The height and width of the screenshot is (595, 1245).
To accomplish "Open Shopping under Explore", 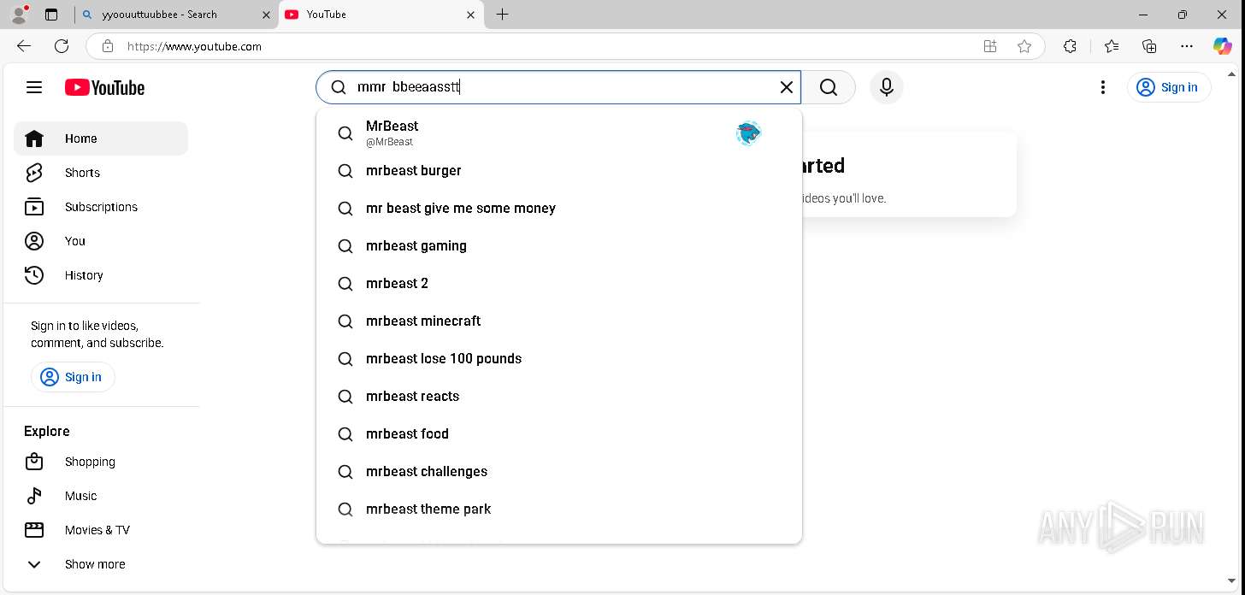I will pos(101,462).
